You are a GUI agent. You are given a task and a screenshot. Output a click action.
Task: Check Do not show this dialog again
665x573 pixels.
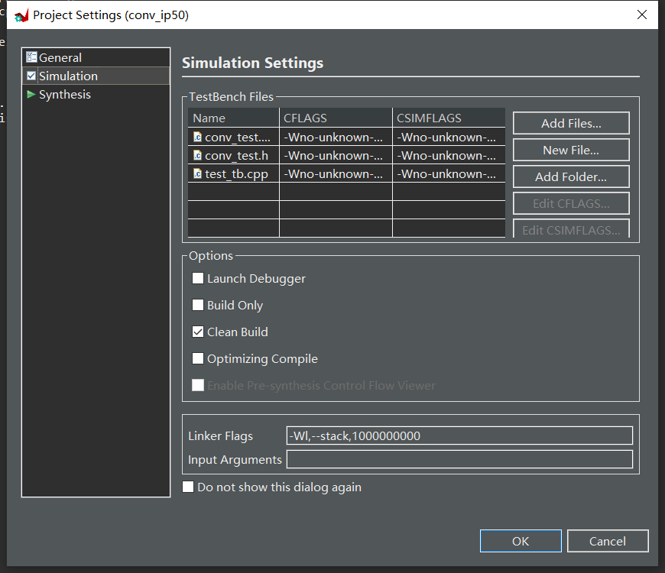pyautogui.click(x=188, y=487)
